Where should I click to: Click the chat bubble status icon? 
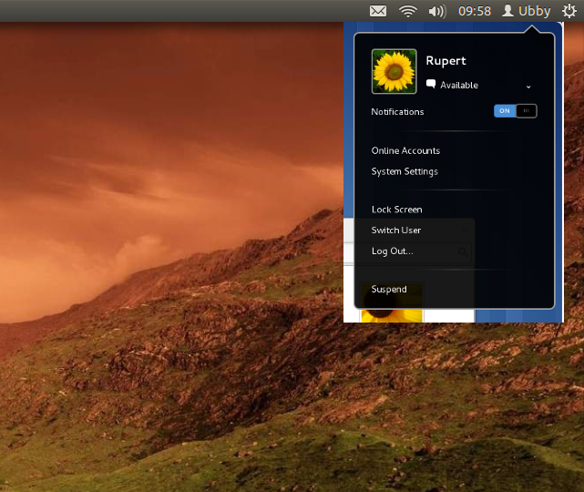[x=431, y=85]
